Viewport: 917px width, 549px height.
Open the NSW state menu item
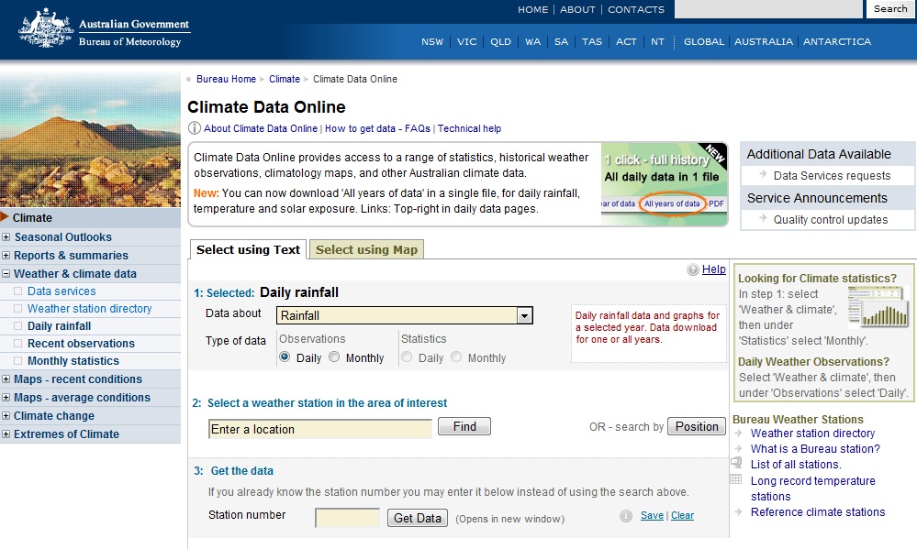[x=432, y=41]
